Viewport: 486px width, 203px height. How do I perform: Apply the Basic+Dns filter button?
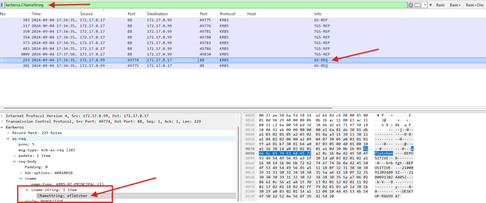(x=476, y=5)
